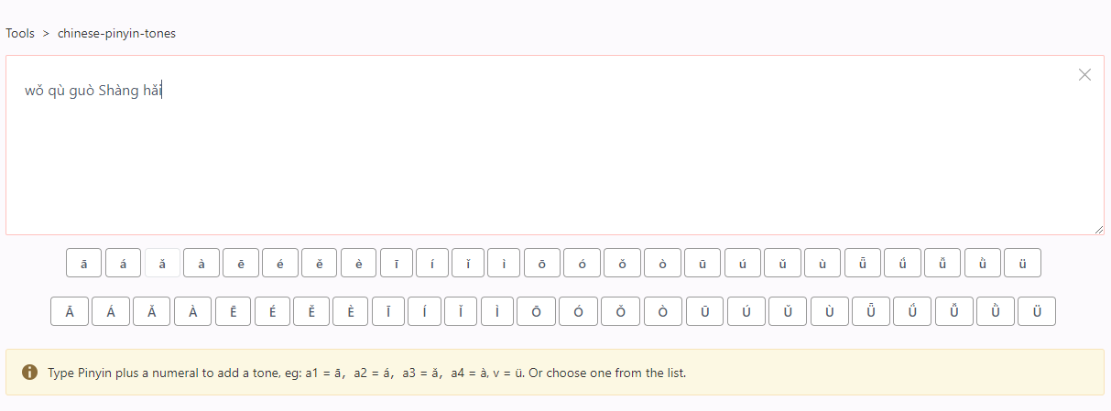Insert lowercase ā with macron
Image resolution: width=1111 pixels, height=411 pixels.
click(x=83, y=264)
